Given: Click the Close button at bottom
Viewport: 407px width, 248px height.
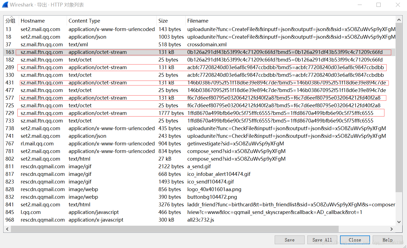Looking at the screenshot, I should pos(355,240).
